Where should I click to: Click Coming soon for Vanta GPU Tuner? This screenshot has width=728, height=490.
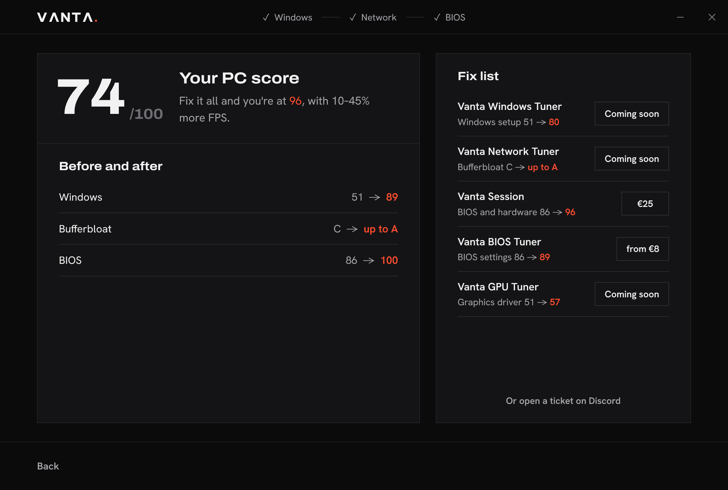(x=632, y=294)
